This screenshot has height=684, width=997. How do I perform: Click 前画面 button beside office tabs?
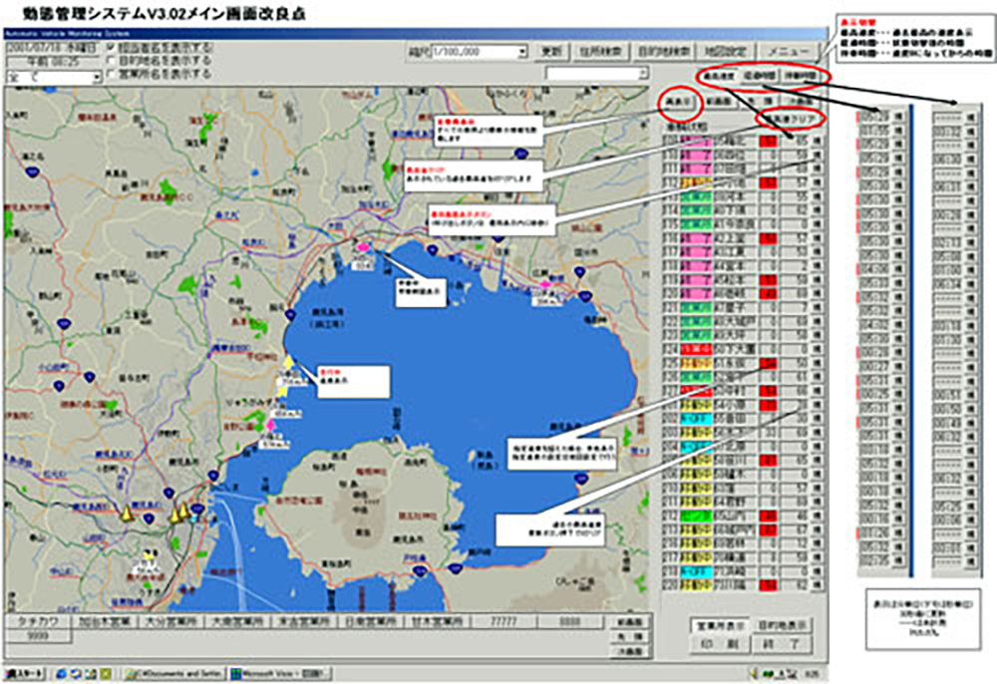[631, 622]
